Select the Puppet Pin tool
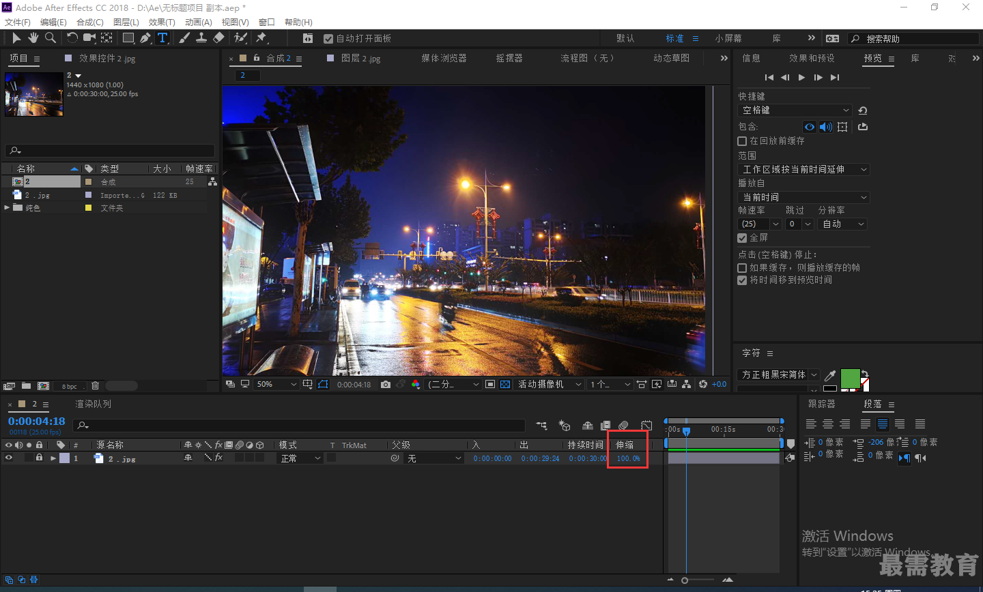Viewport: 983px width, 592px height. pyautogui.click(x=261, y=38)
